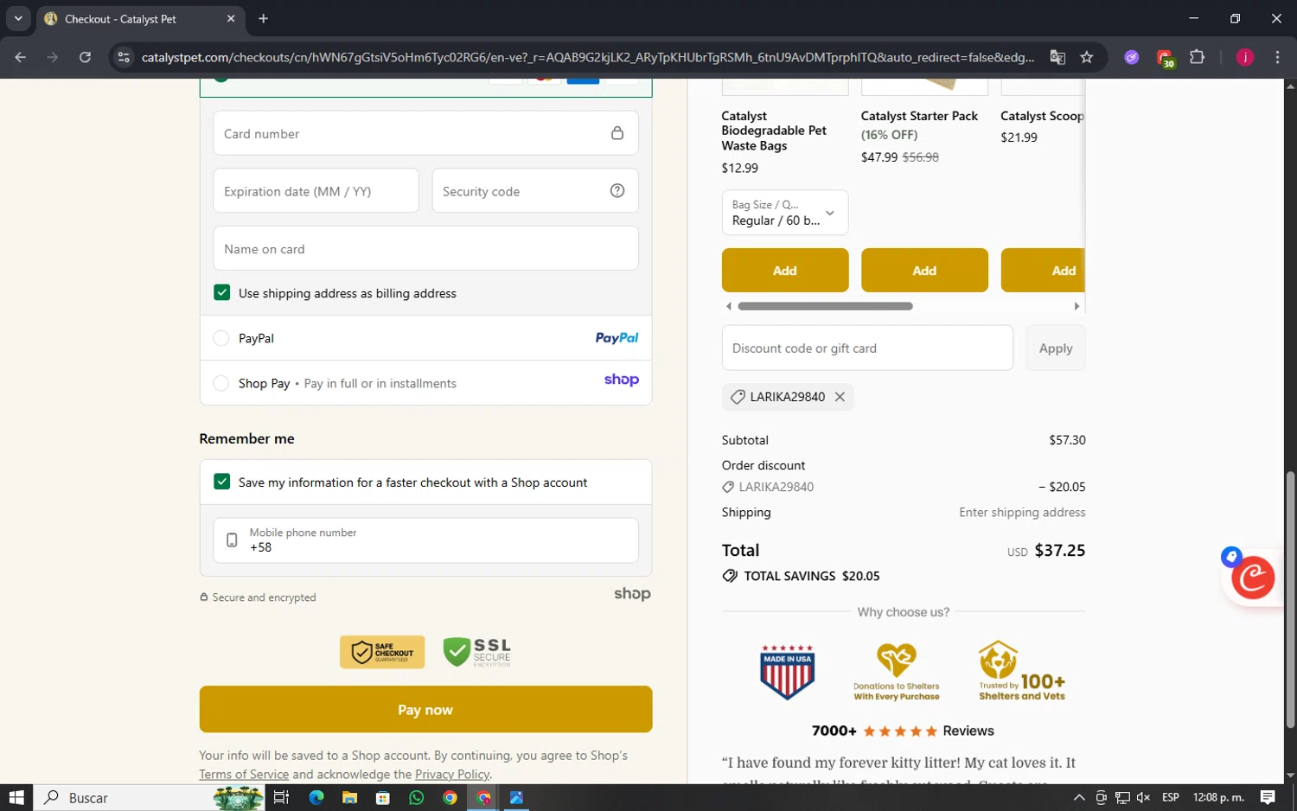Bookmark this page with the star icon
The image size is (1297, 811).
point(1087,57)
